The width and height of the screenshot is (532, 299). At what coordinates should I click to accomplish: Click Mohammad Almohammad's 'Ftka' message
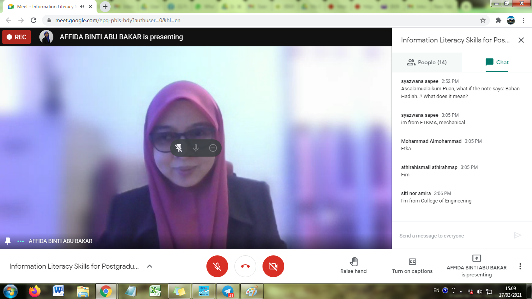click(406, 148)
